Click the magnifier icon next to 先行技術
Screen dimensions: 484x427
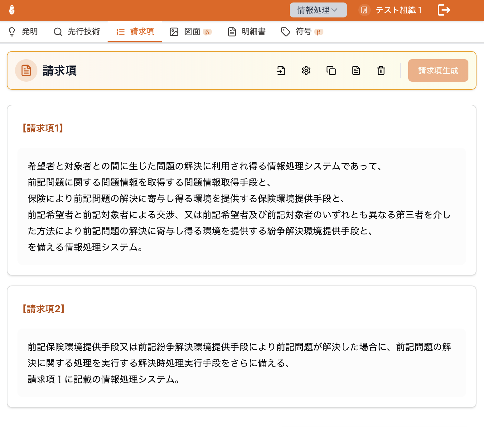tap(58, 31)
